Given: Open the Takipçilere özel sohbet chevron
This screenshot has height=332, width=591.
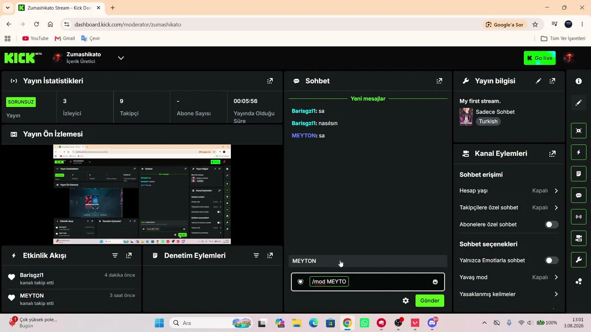Looking at the screenshot, I should click(x=556, y=207).
